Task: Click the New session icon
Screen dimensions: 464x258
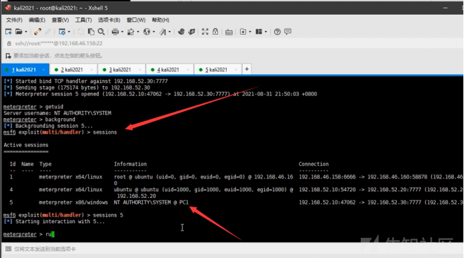Action: click(x=9, y=31)
